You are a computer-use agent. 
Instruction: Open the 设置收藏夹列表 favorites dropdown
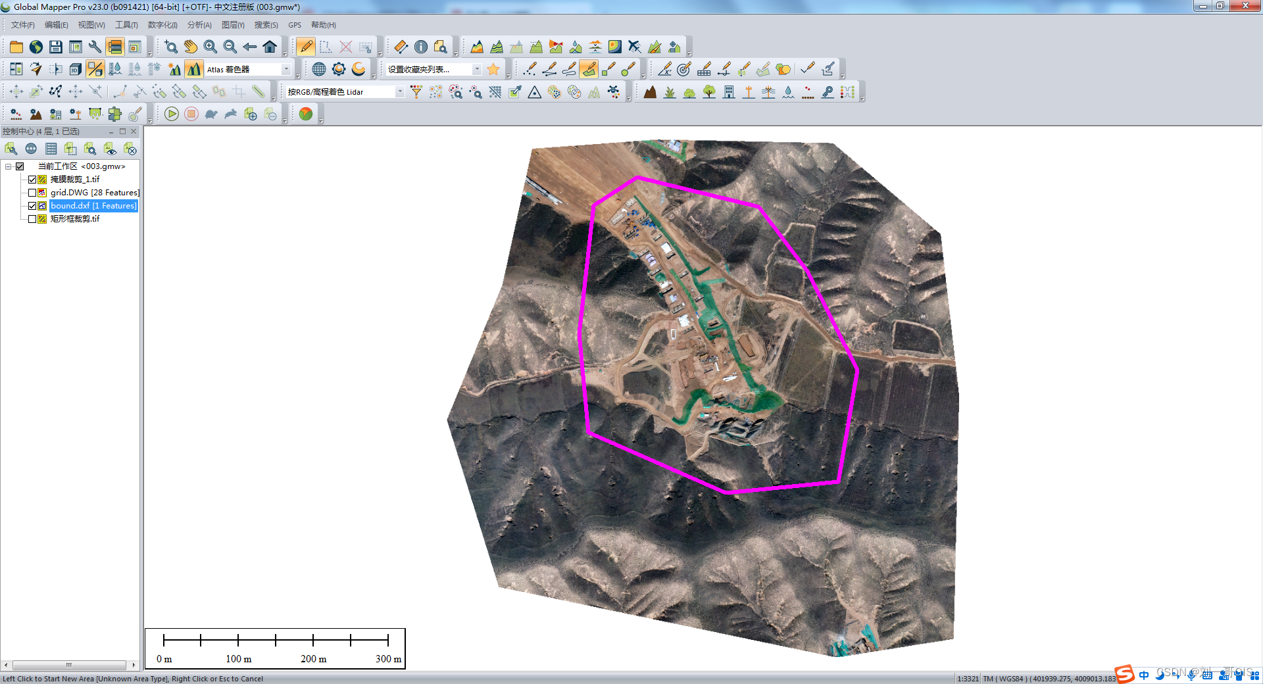coord(477,69)
